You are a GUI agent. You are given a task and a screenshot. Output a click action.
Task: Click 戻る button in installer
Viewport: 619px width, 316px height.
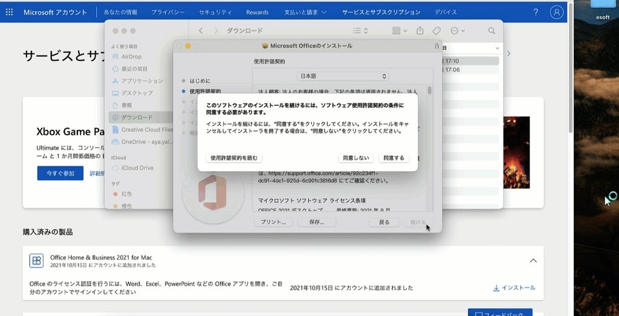(x=384, y=222)
